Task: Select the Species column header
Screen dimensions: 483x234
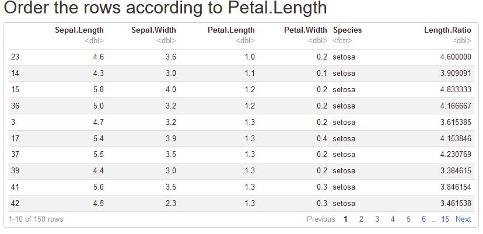Action: [347, 30]
